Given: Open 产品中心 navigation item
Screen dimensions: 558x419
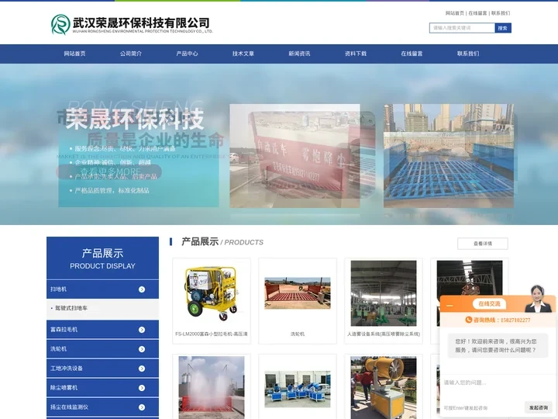Looking at the screenshot, I should tap(188, 54).
